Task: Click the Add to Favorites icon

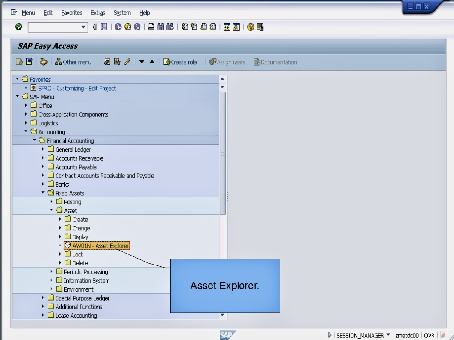Action: click(108, 62)
